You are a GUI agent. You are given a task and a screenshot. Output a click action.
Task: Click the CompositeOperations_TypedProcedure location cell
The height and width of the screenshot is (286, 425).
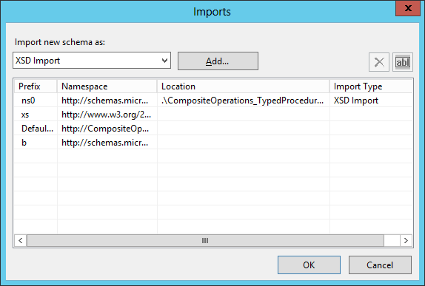click(243, 101)
